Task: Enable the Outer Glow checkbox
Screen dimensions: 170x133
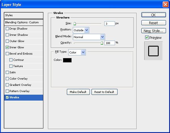Action: pos(7,41)
